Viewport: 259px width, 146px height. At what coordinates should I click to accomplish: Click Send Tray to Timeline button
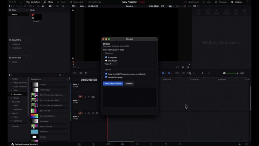(x=113, y=84)
